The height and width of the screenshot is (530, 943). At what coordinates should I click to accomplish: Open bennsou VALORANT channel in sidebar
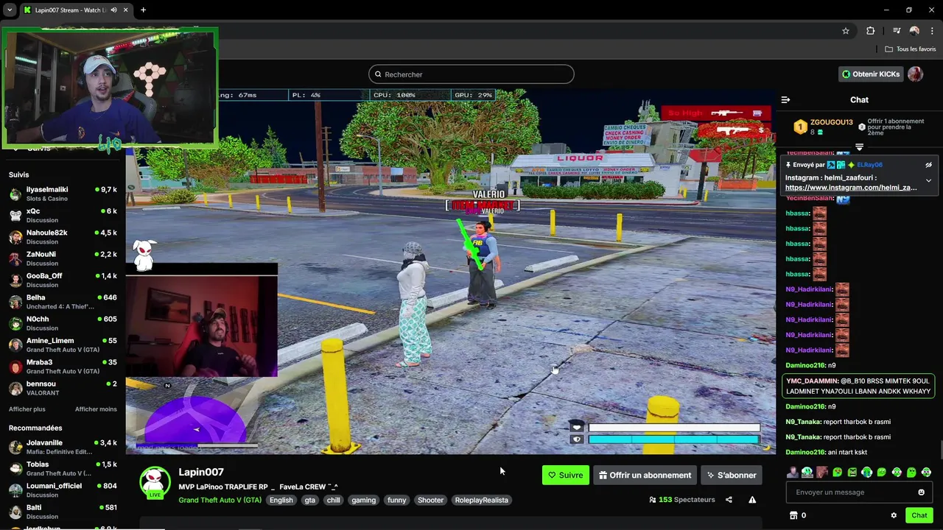63,388
